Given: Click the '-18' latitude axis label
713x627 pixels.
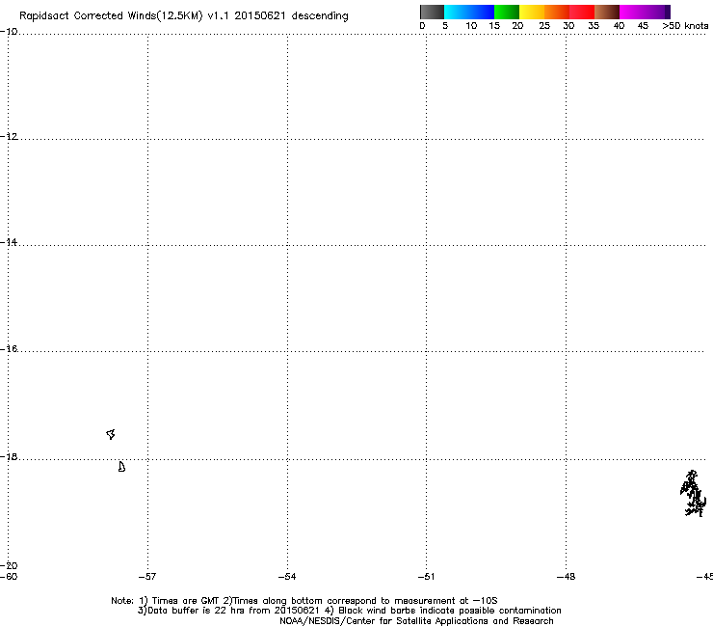Looking at the screenshot, I should click(x=9, y=456).
